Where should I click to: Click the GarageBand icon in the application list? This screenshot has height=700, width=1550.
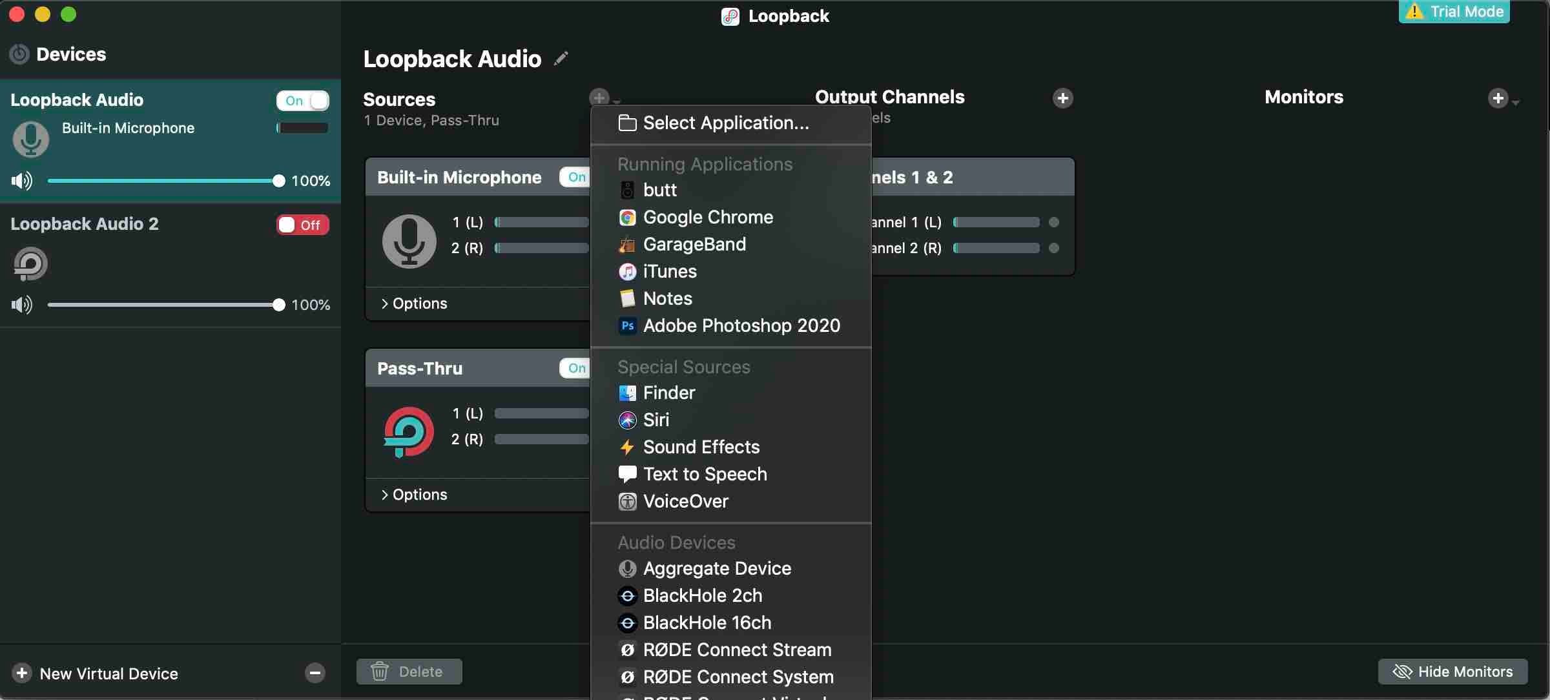(x=626, y=245)
